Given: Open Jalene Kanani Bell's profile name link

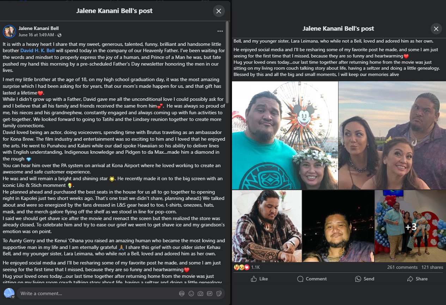Looking at the screenshot, I should (x=38, y=28).
